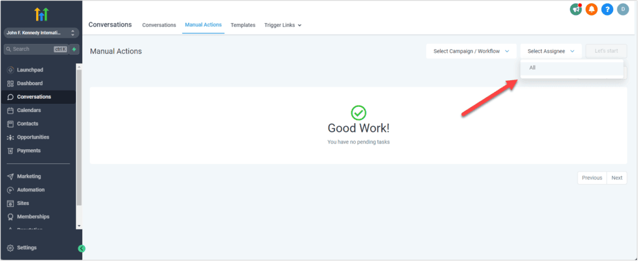
Task: Click the green checkmark success icon
Action: 358,112
